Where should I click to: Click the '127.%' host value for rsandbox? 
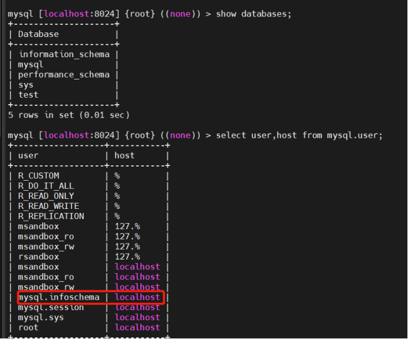[x=127, y=257]
